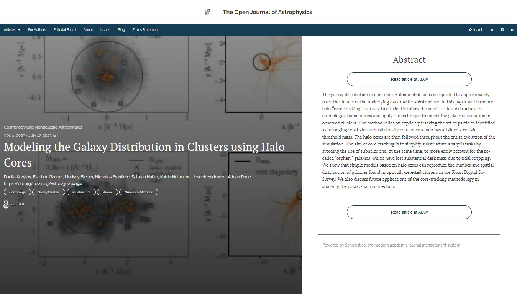Visit the Blog section

coord(121,30)
